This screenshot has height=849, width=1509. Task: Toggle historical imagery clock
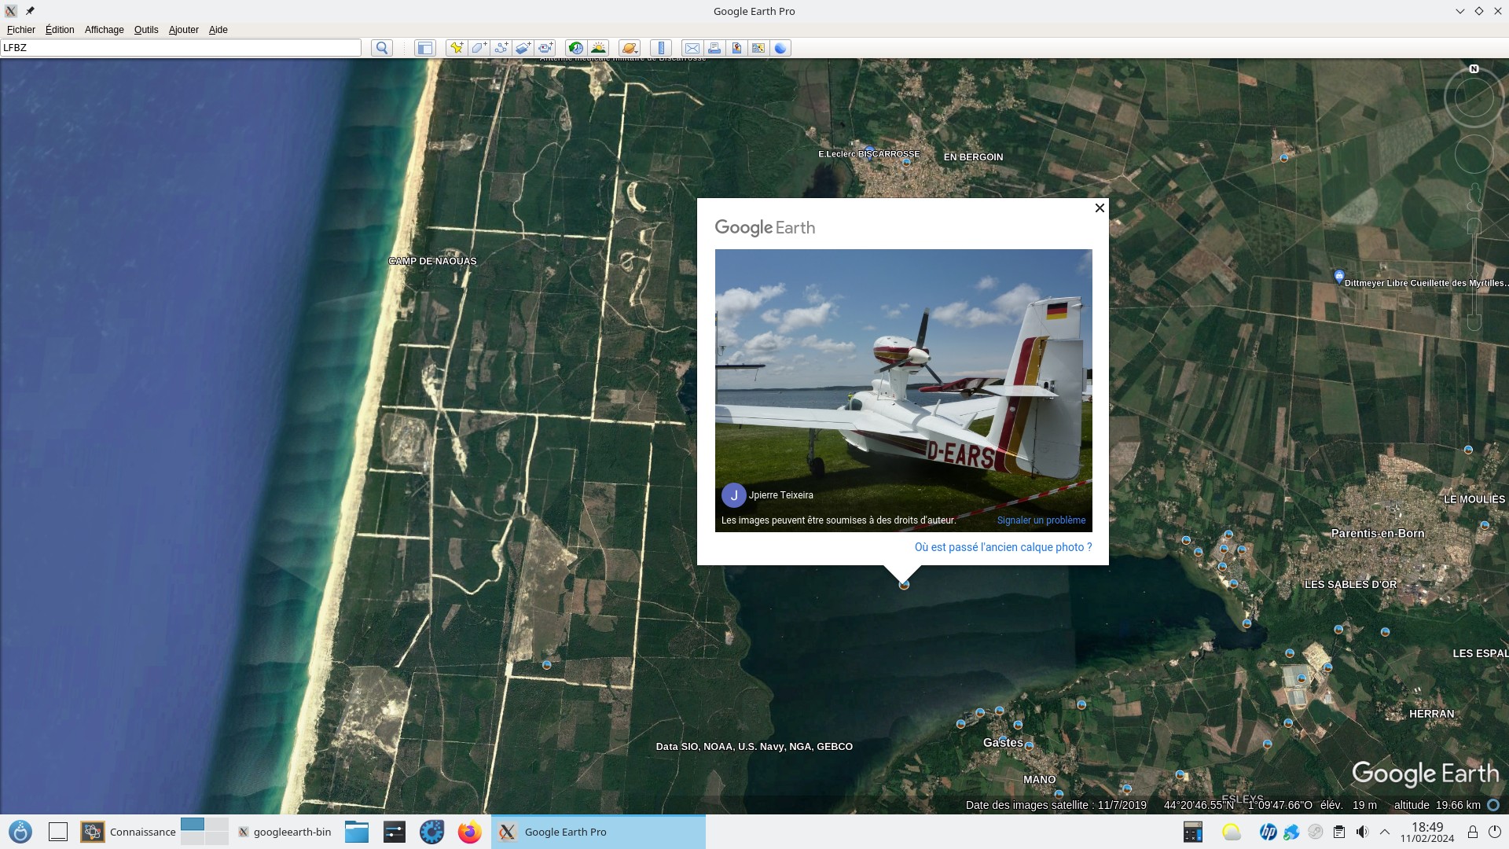[x=576, y=48]
